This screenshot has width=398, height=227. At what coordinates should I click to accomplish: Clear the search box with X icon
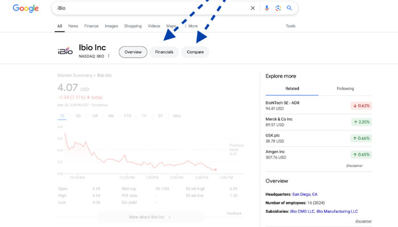coord(253,9)
